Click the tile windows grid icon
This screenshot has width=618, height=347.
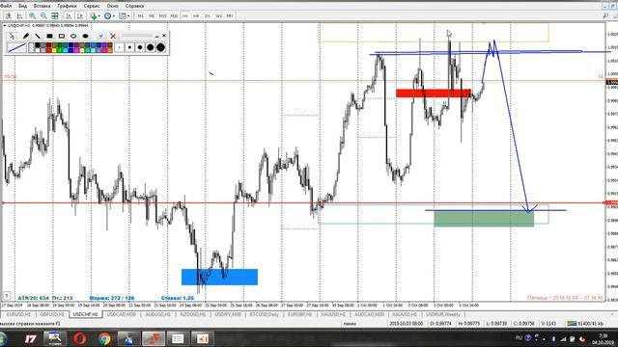point(55,15)
